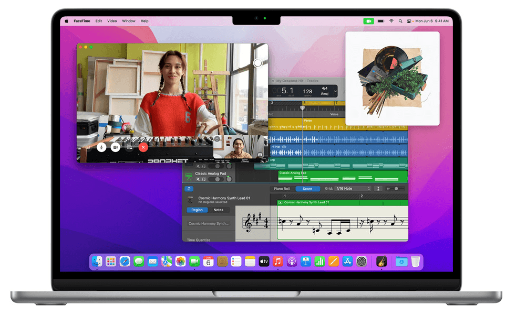The width and height of the screenshot is (516, 315).
Task: Click the round shutter button in FaceTime
Action: (x=257, y=63)
